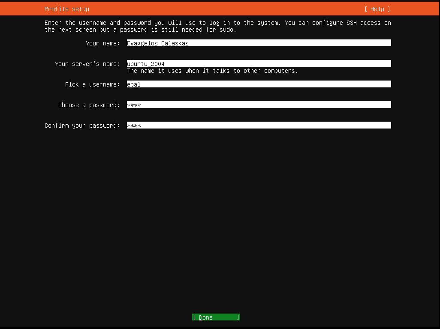
Task: Click the server's name field showing ubuntu_2004
Action: click(x=257, y=63)
